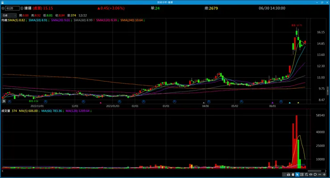The image size is (330, 178).
Task: Zoom in with the plus icon
Action: (x=324, y=174)
